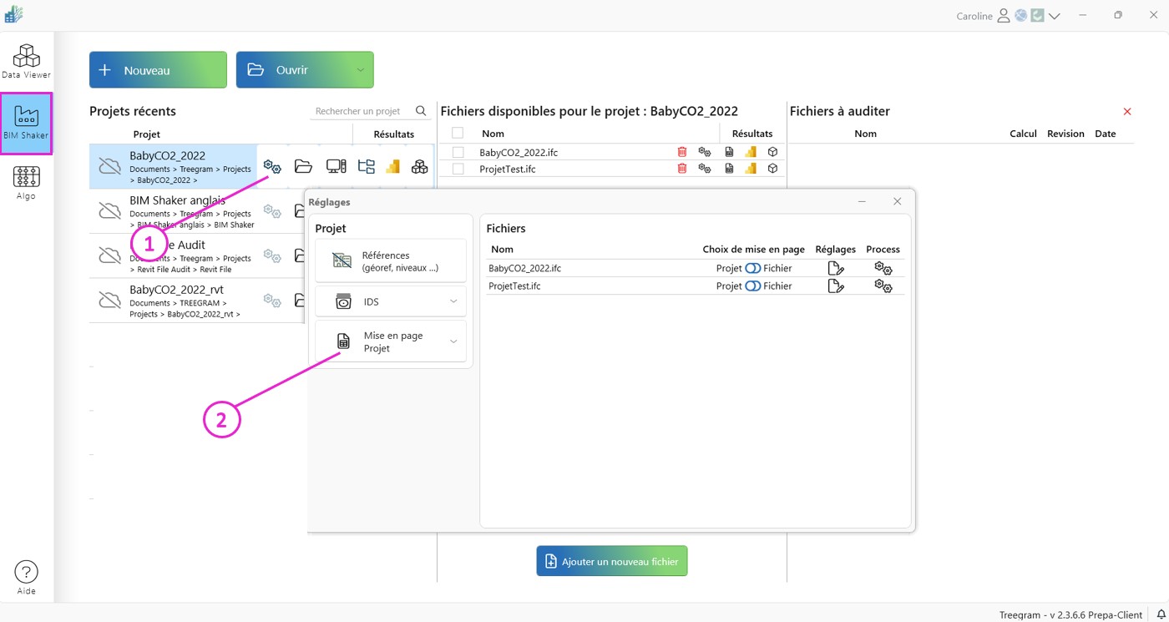Viewport: 1169px width, 622px height.
Task: Tick the BabyCO2_2022.ifc file checkbox
Action: pyautogui.click(x=458, y=152)
